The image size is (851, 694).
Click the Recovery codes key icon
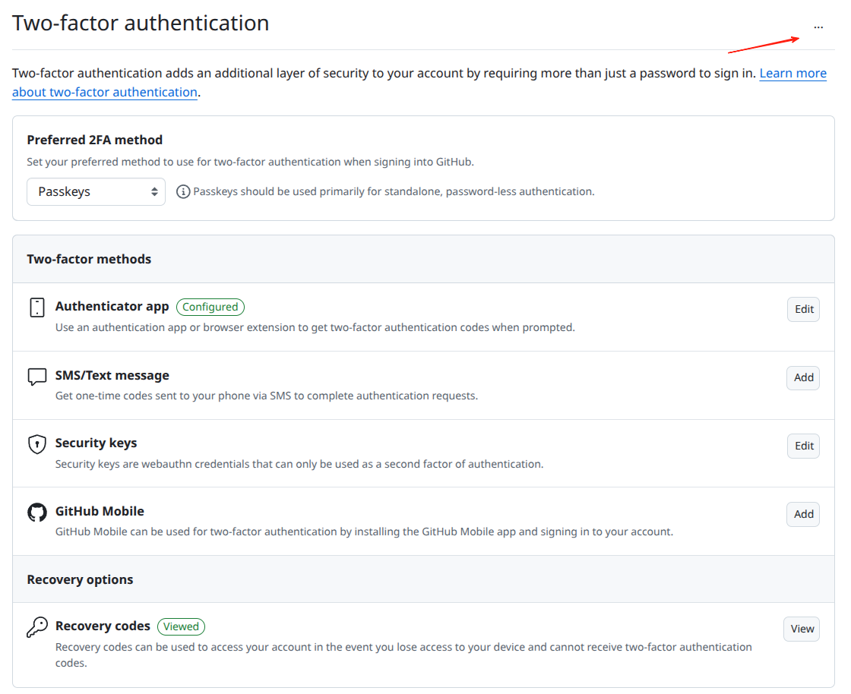click(x=37, y=627)
